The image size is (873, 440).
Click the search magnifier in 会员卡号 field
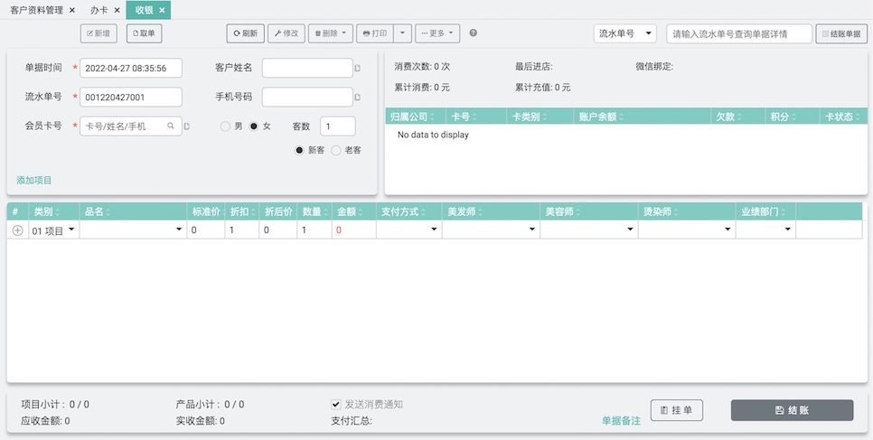point(171,126)
